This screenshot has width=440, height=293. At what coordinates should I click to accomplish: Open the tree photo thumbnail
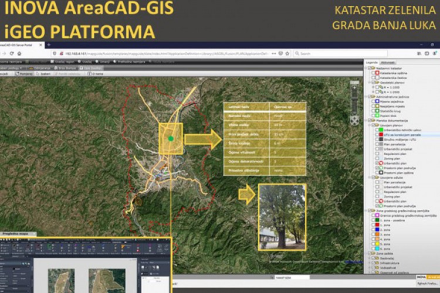(x=282, y=217)
